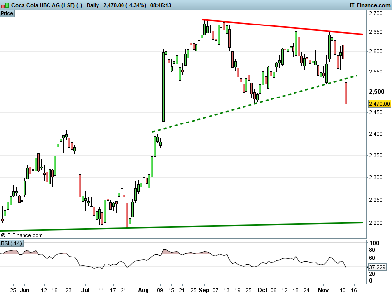The image size is (392, 294).
Task: Click the 2,700 price axis label
Action: pos(376,13)
